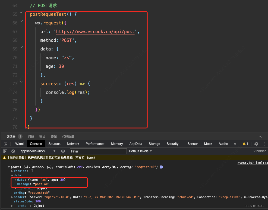Image resolution: width=268 pixels, height=210 pixels.
Task: Open the three-dot DevTools menu
Action: coord(264,144)
